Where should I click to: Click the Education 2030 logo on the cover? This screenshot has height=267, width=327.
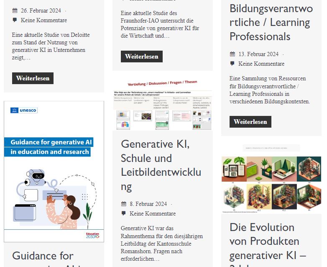pyautogui.click(x=92, y=236)
